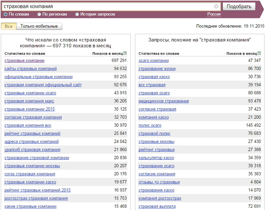Open 'официальные страховые компании' link
265x210 pixels.
39,77
